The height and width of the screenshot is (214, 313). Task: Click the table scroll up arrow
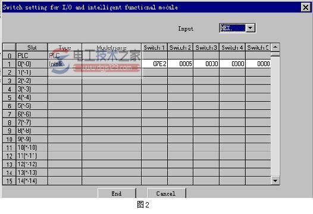tap(275, 48)
